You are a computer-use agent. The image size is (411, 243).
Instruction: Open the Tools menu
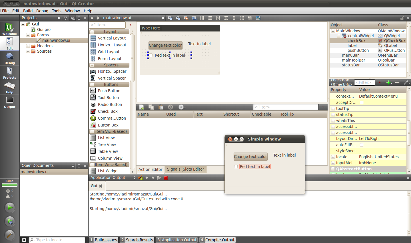point(57,11)
